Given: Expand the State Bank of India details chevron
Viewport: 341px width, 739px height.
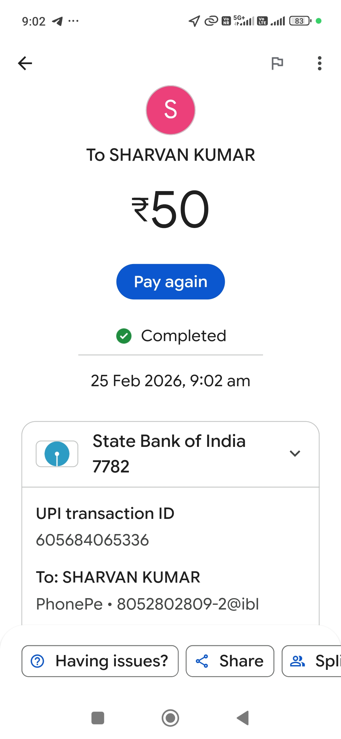Looking at the screenshot, I should [x=295, y=454].
